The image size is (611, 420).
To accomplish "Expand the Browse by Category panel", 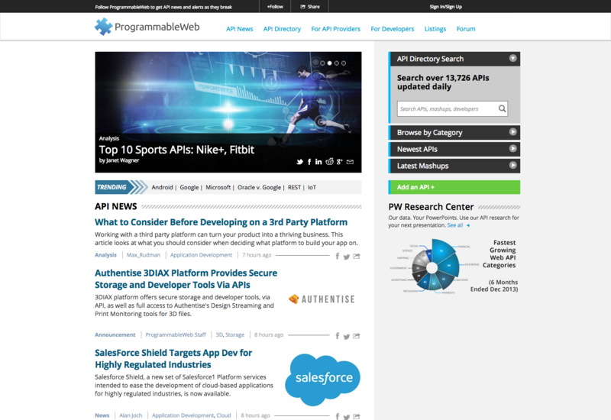I will coord(512,132).
